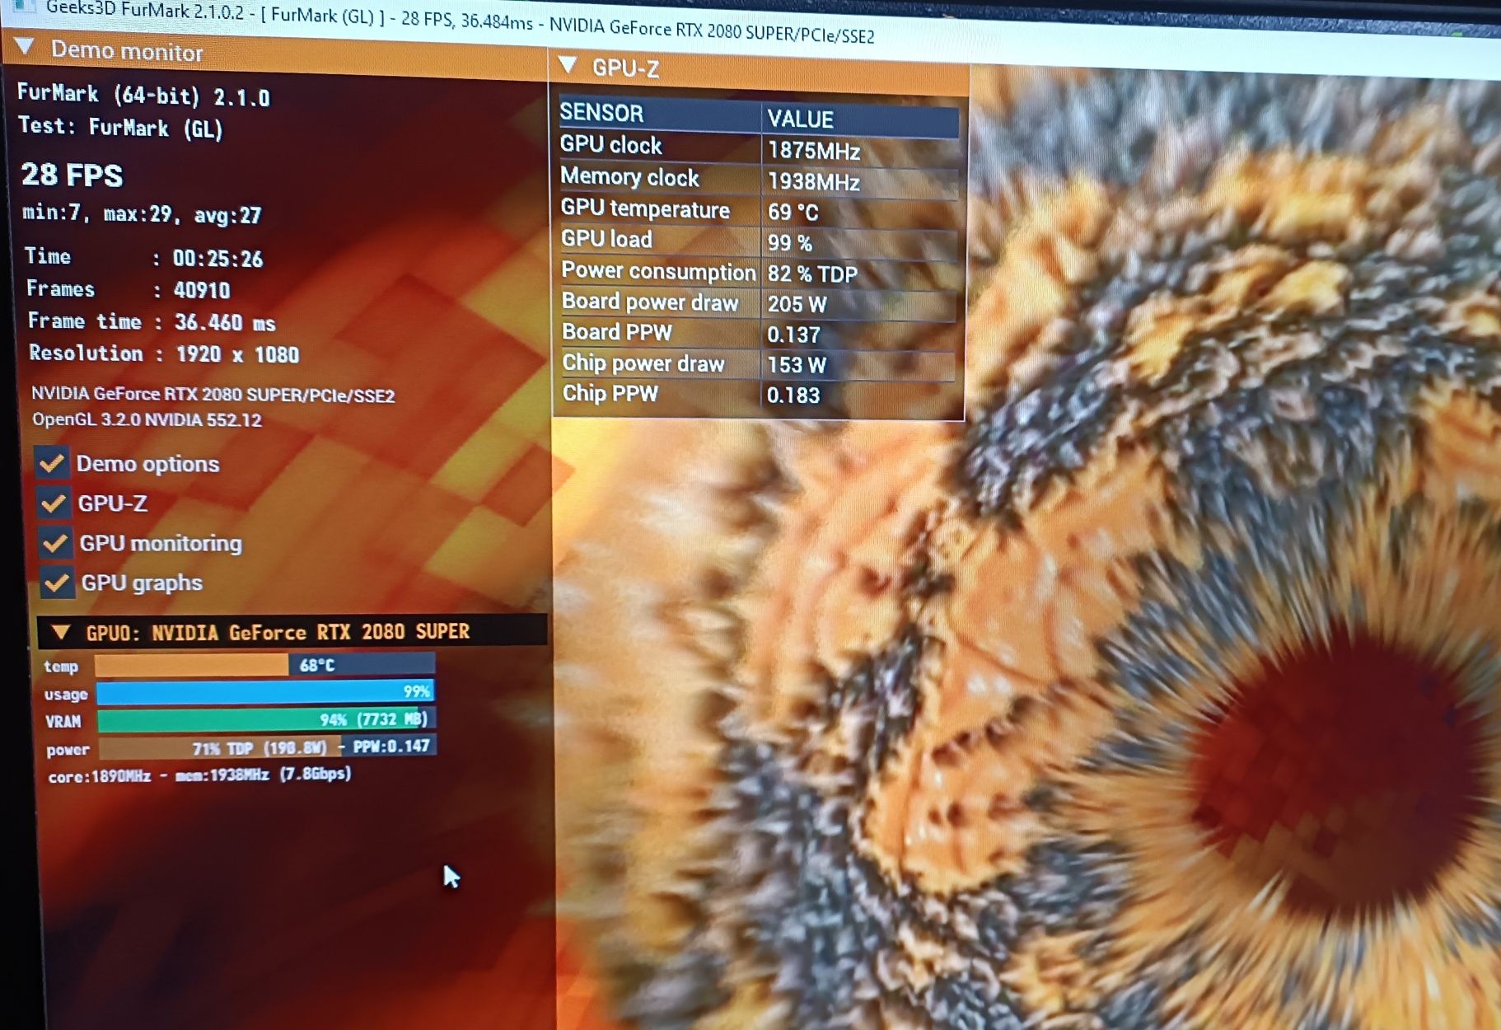
Task: Click the large 28 FPS readout
Action: (72, 175)
